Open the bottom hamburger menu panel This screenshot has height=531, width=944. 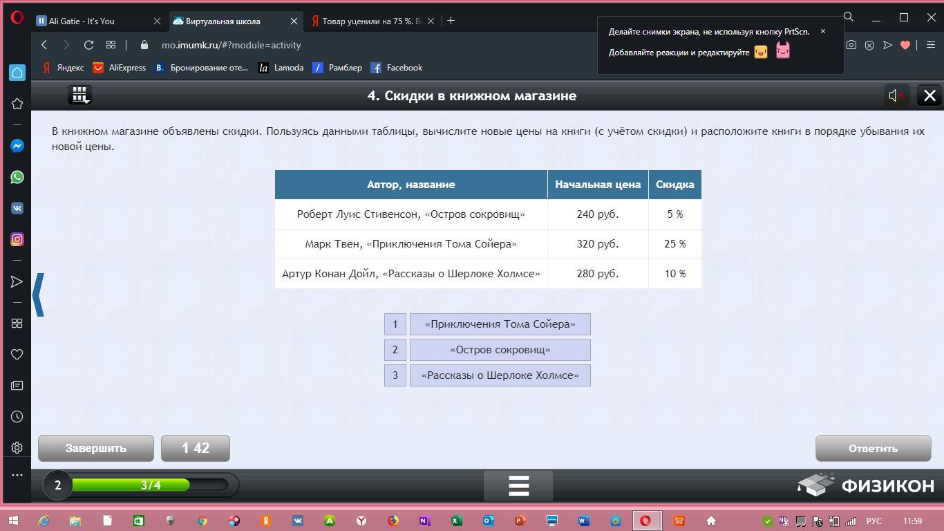coord(518,485)
